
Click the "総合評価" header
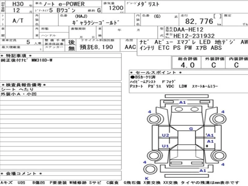(188, 59)
